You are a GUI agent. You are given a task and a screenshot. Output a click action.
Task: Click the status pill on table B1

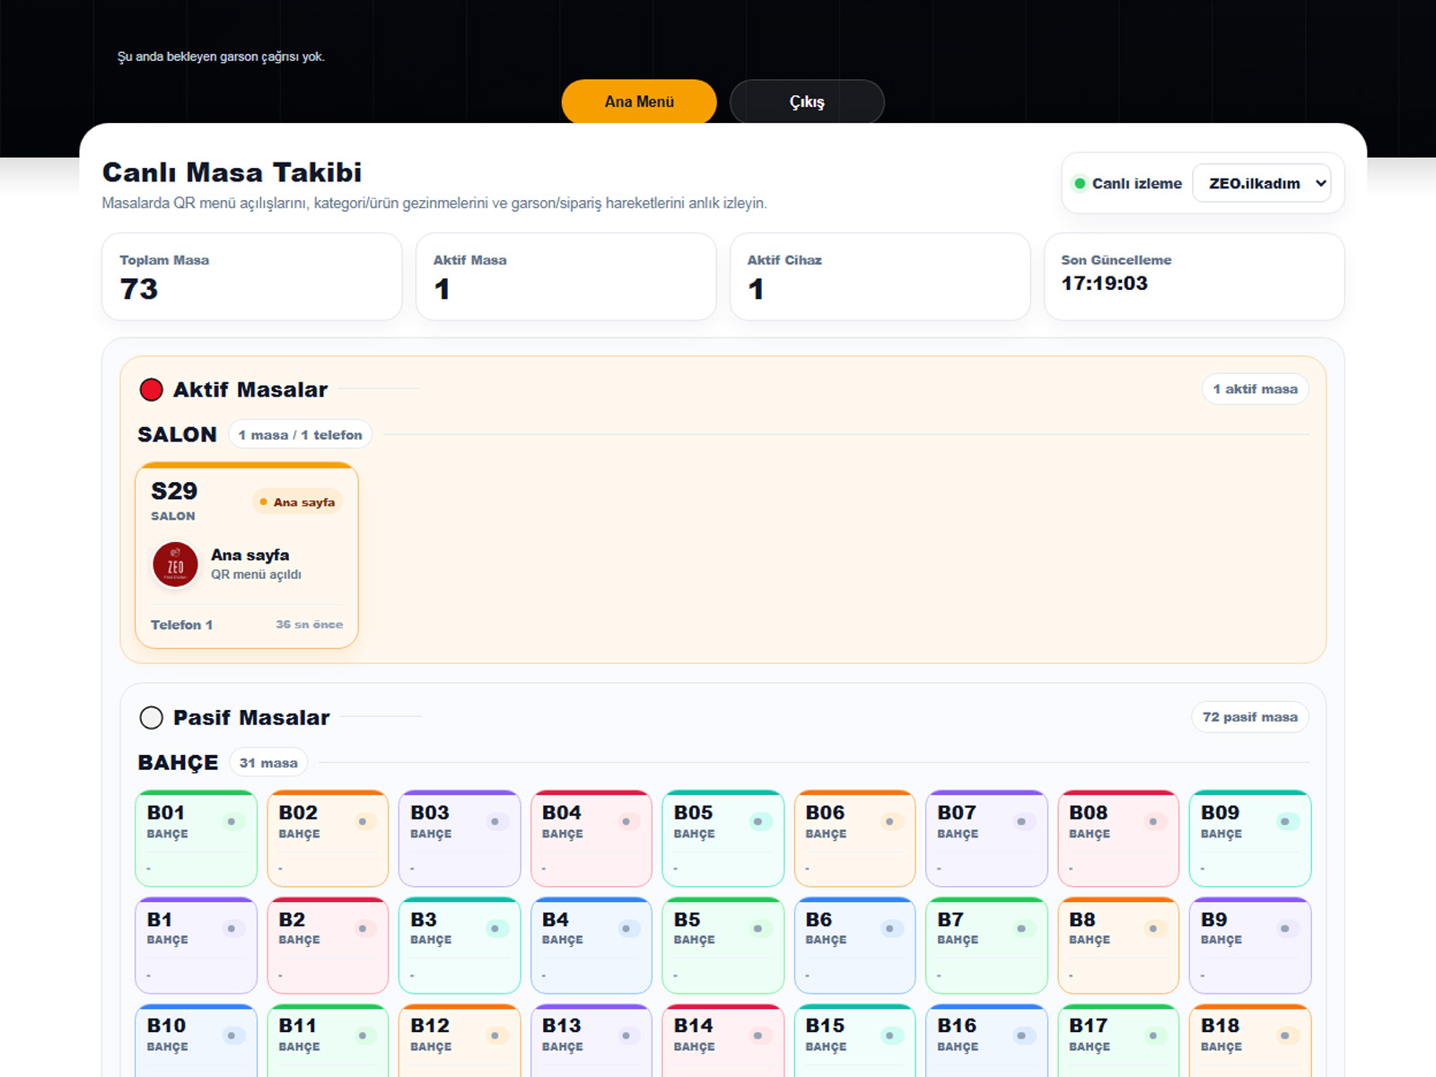(x=232, y=928)
